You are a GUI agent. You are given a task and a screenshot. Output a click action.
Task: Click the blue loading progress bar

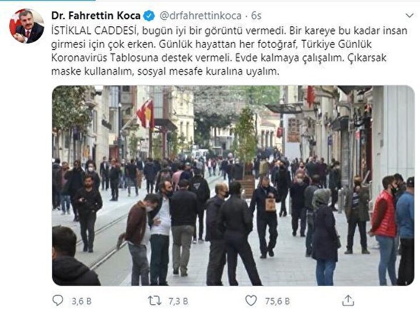pyautogui.click(x=48, y=1)
